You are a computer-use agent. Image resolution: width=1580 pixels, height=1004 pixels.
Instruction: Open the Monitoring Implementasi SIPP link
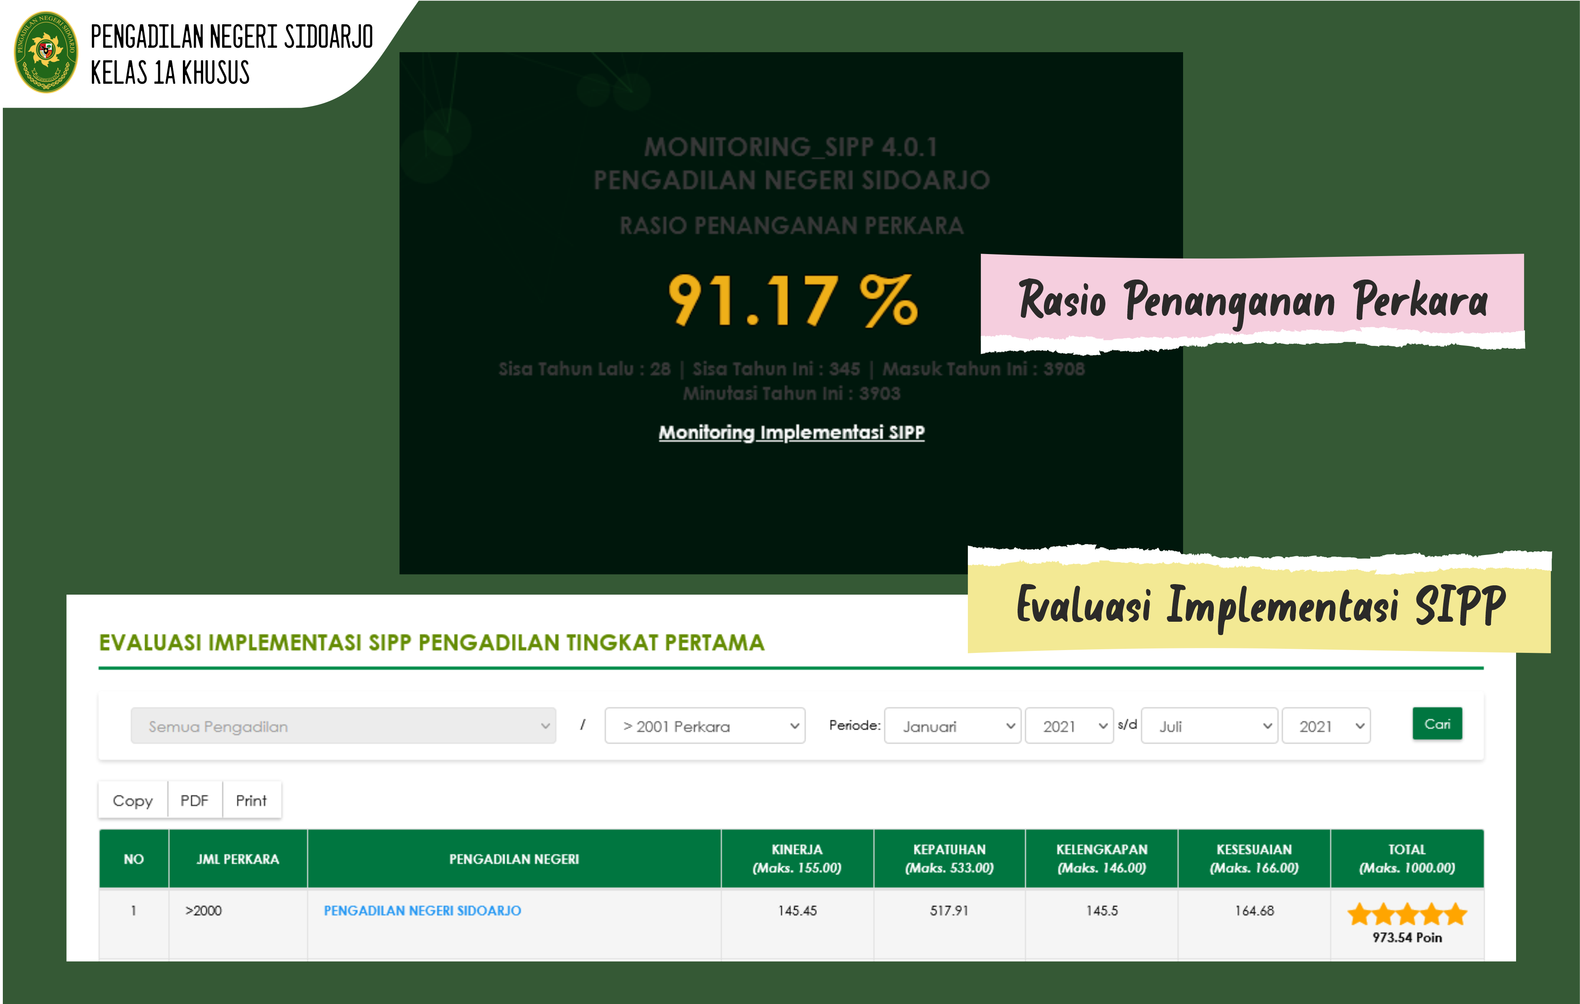tap(791, 432)
